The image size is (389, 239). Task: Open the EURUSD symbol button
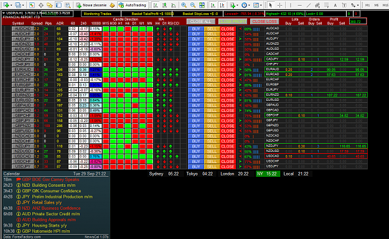tap(23, 100)
